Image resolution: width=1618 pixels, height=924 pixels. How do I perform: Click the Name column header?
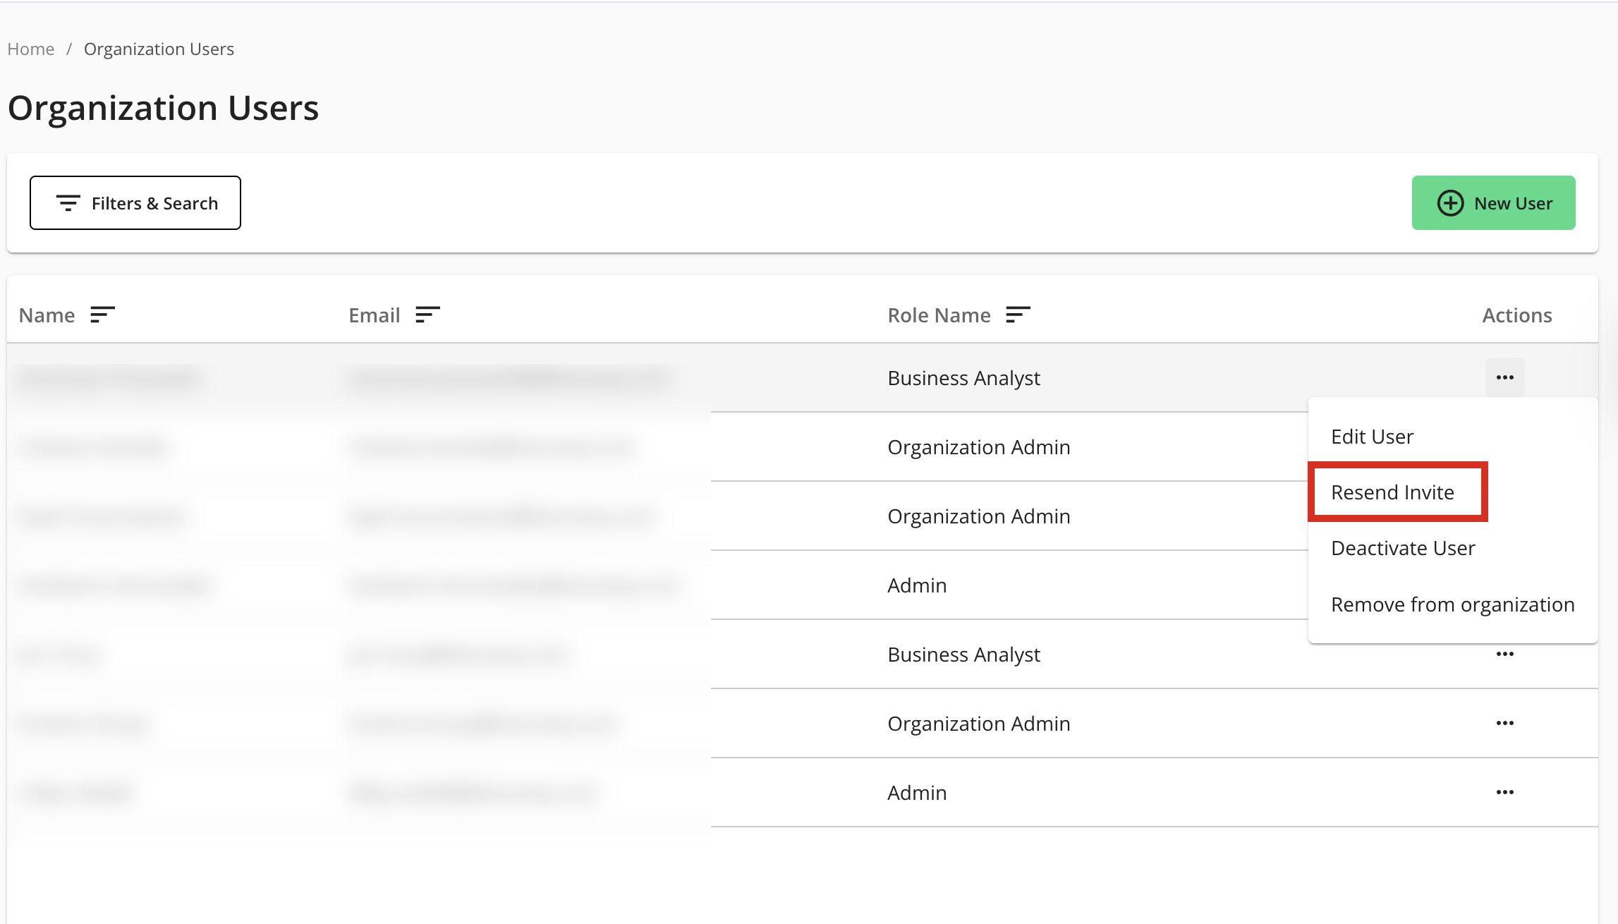[47, 315]
